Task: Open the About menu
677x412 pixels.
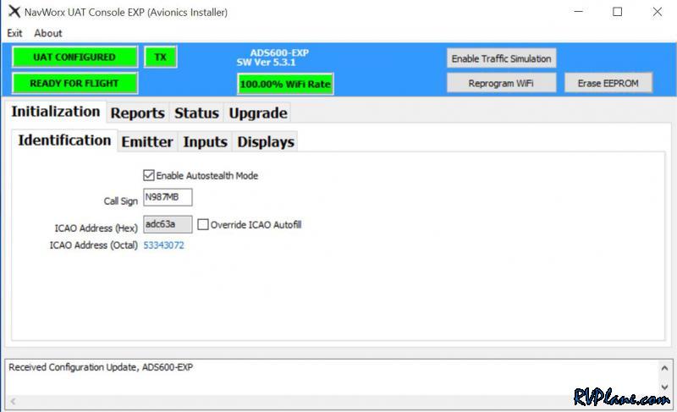Action: pos(48,33)
